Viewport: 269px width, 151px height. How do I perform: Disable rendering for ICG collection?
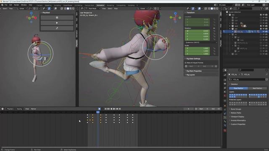pos(266,15)
